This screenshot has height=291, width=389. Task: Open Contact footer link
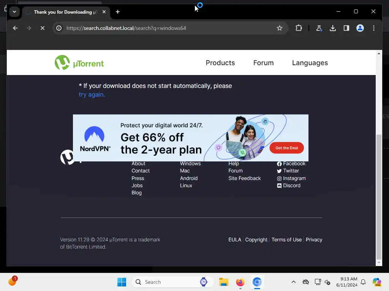[141, 171]
